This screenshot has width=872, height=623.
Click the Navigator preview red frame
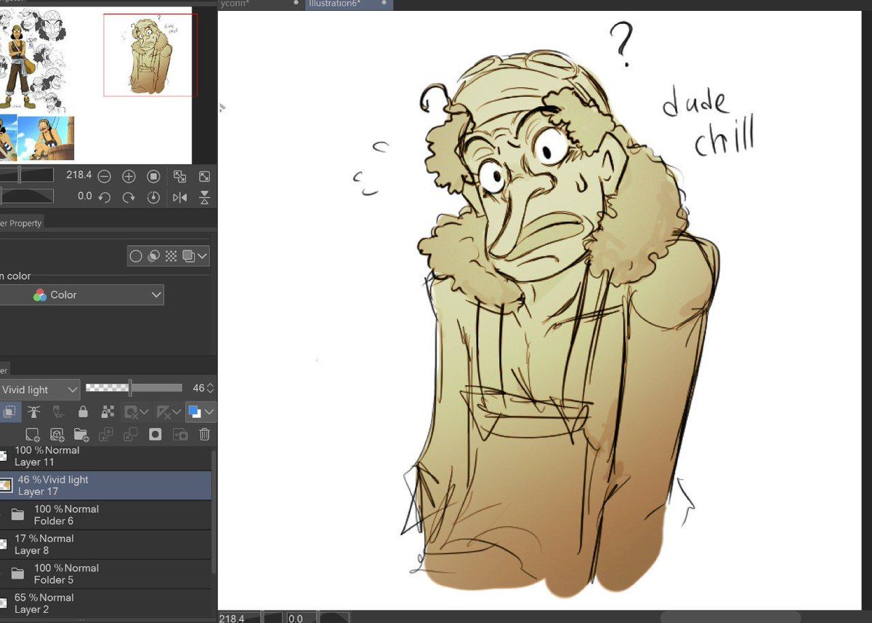pyautogui.click(x=150, y=55)
